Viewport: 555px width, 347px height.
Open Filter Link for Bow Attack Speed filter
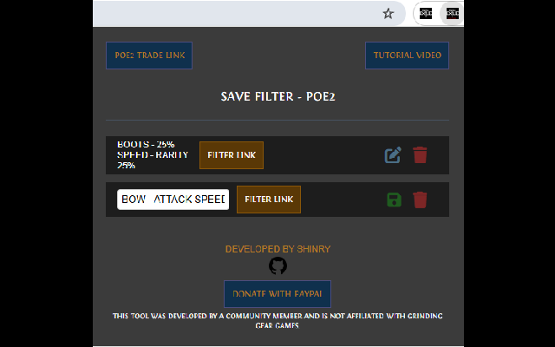[269, 200]
